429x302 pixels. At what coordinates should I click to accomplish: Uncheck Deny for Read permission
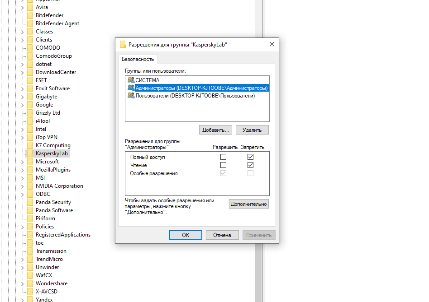[250, 165]
